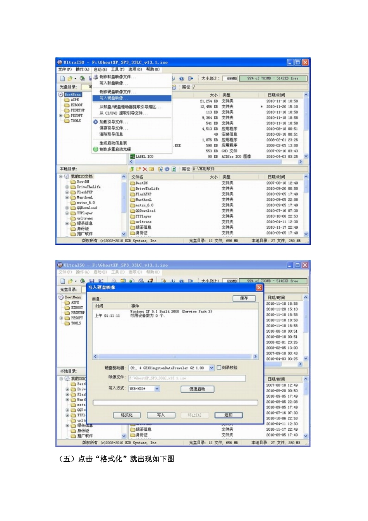
Task: Choose 写入软盘映像... menu entry
Action: (132, 83)
